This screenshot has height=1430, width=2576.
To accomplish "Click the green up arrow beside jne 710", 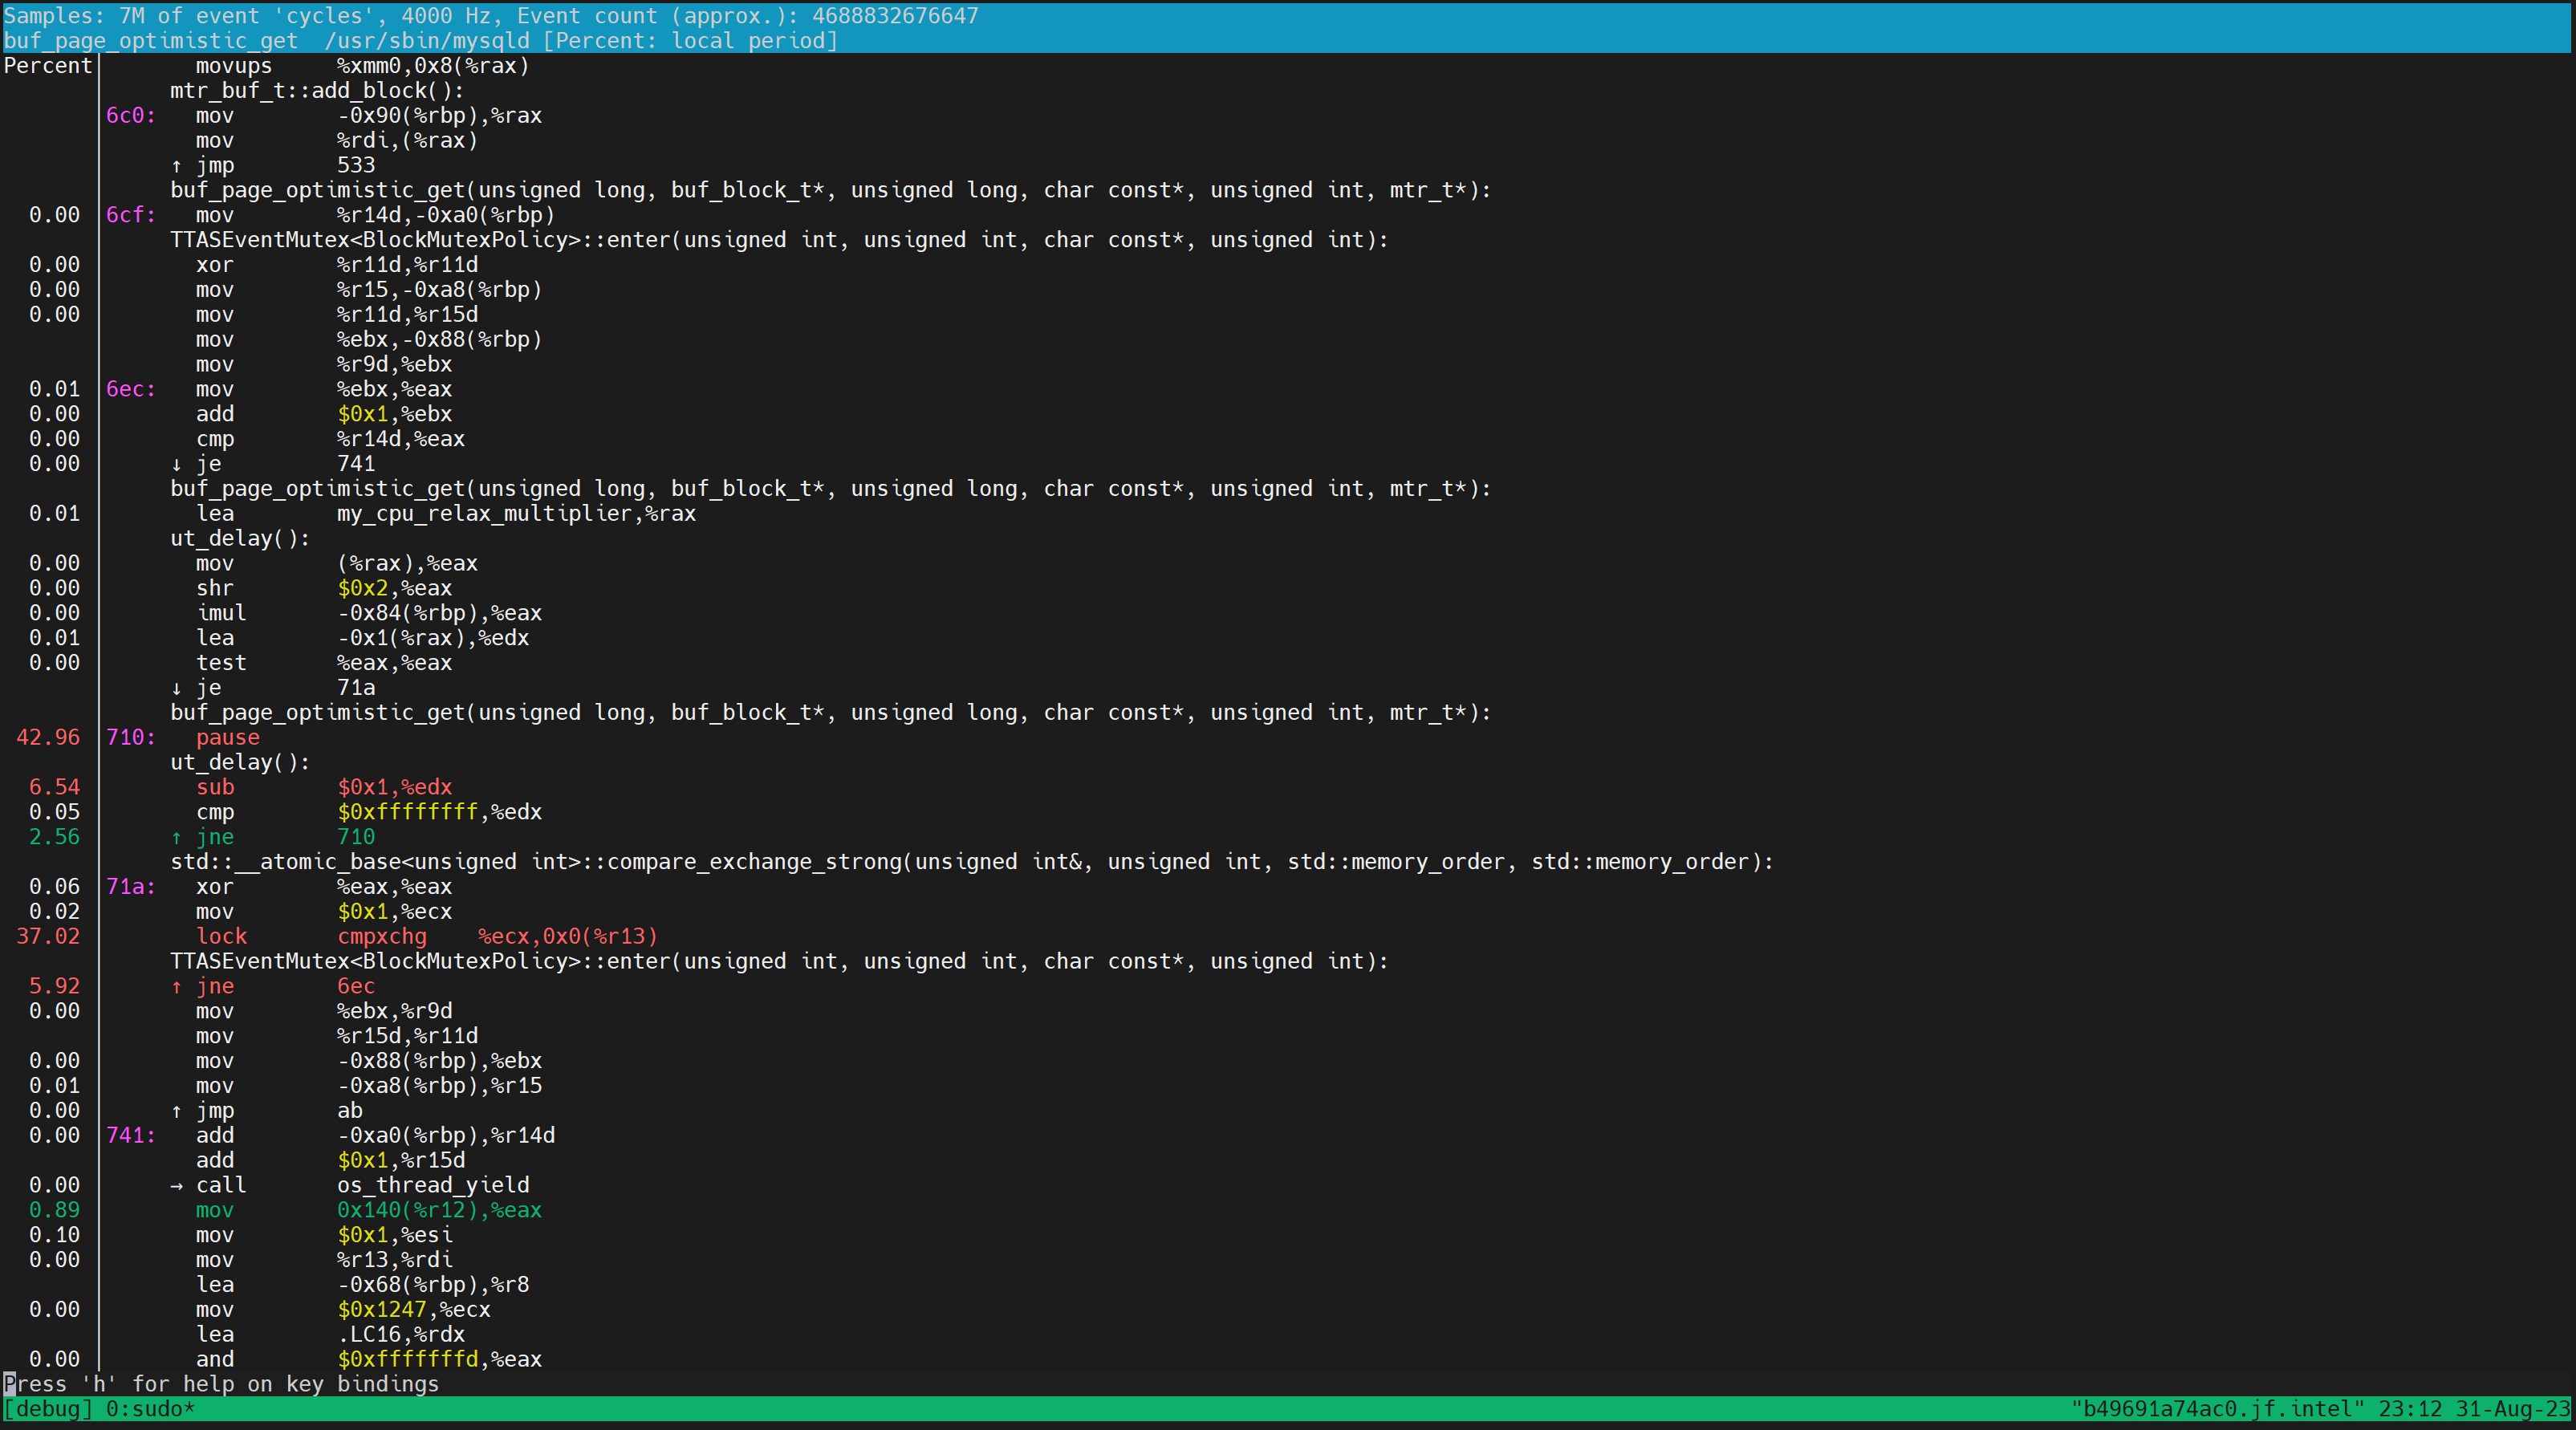I will pos(176,837).
